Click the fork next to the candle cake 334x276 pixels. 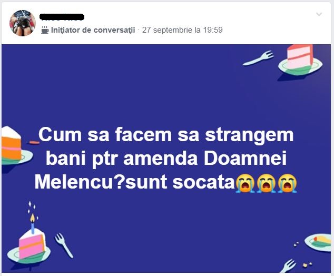64,245
